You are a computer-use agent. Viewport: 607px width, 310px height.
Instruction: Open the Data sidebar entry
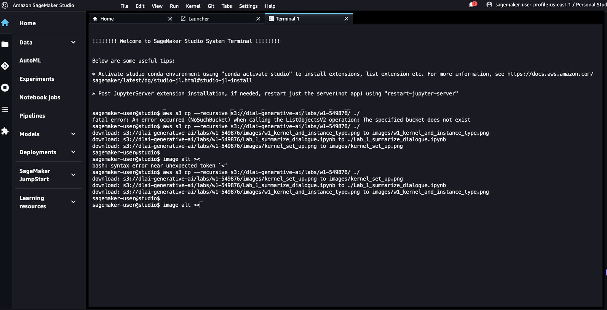[26, 42]
